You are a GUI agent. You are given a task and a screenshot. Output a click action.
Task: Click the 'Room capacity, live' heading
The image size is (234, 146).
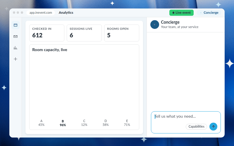50,50
